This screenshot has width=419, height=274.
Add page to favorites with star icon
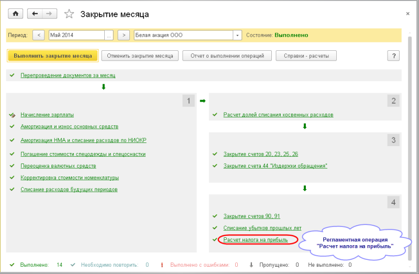coord(70,14)
